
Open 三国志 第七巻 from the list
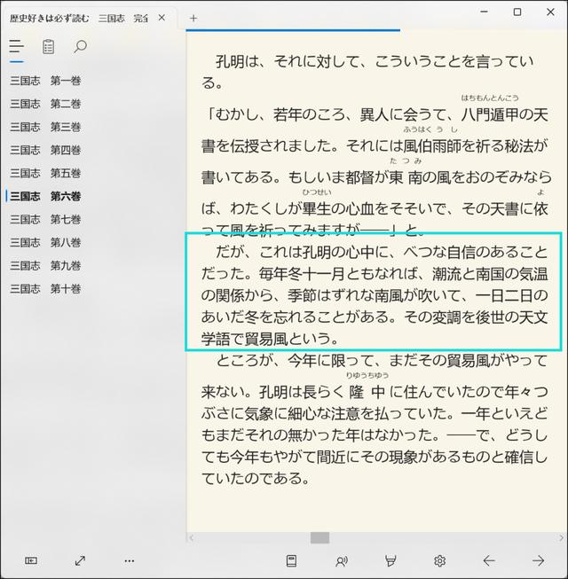[46, 219]
